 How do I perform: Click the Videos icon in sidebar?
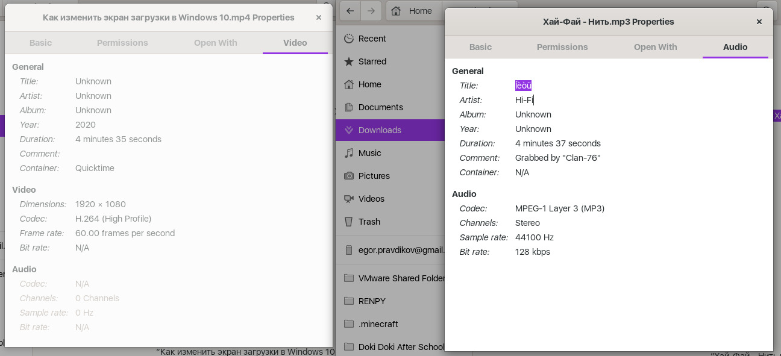(x=348, y=199)
